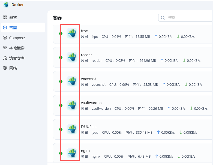
Task: Click frpc upload arrow icon
Action: coord(156,36)
